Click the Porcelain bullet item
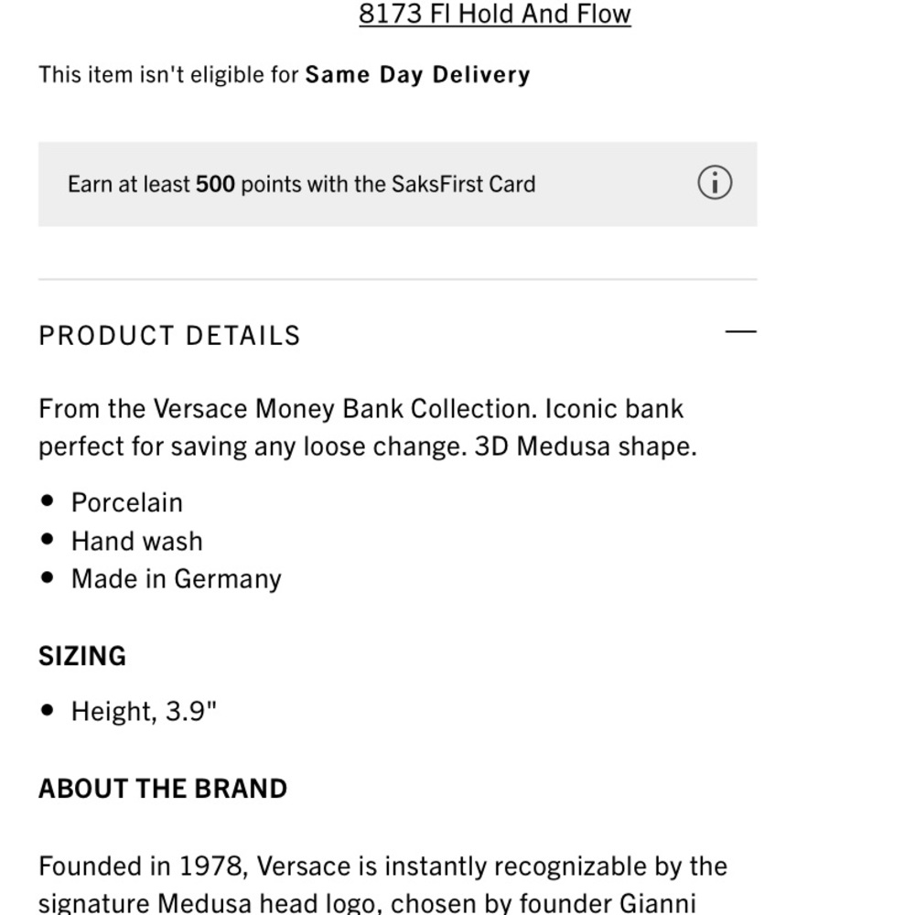Screen dimensions: 915x915 pos(127,502)
